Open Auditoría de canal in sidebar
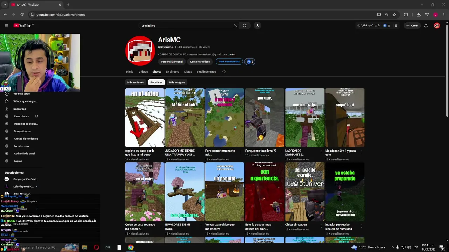 (x=20, y=153)
